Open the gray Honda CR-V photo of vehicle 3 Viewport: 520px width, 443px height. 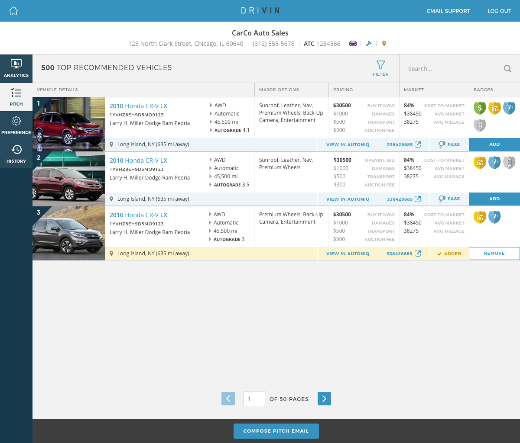pyautogui.click(x=69, y=233)
